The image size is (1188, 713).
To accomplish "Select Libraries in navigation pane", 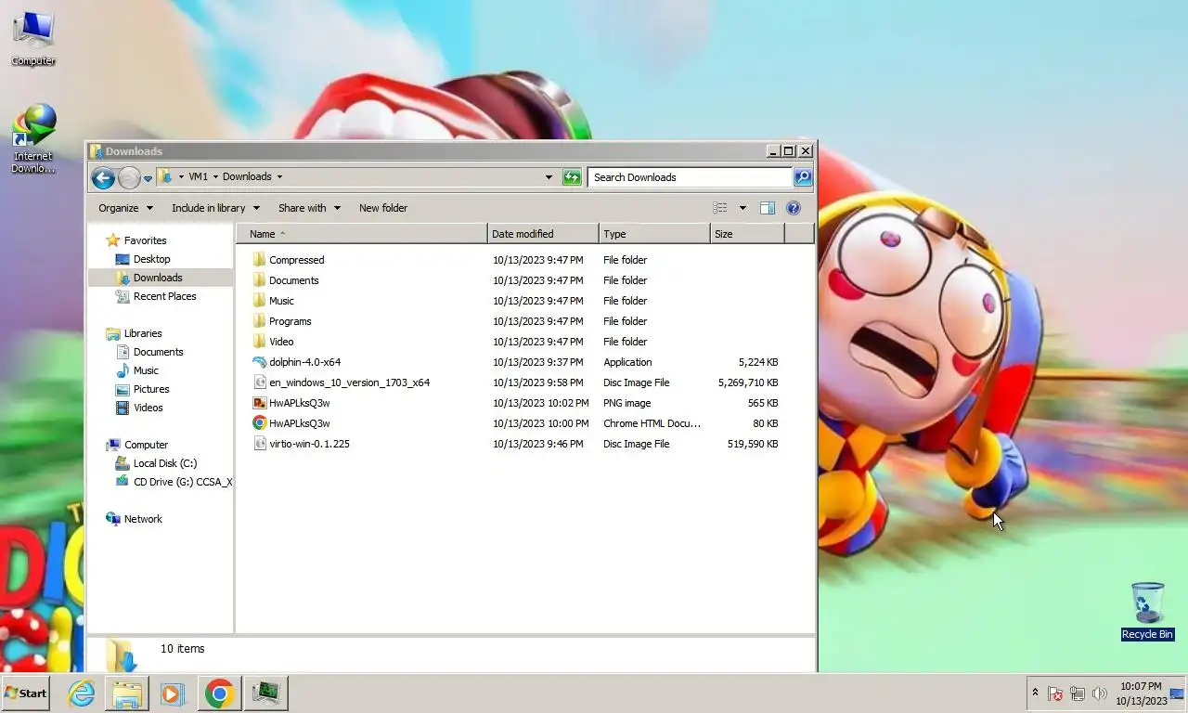I will click(x=143, y=333).
